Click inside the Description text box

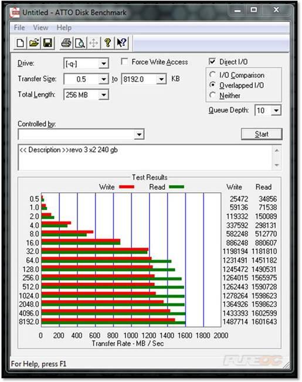(145, 158)
